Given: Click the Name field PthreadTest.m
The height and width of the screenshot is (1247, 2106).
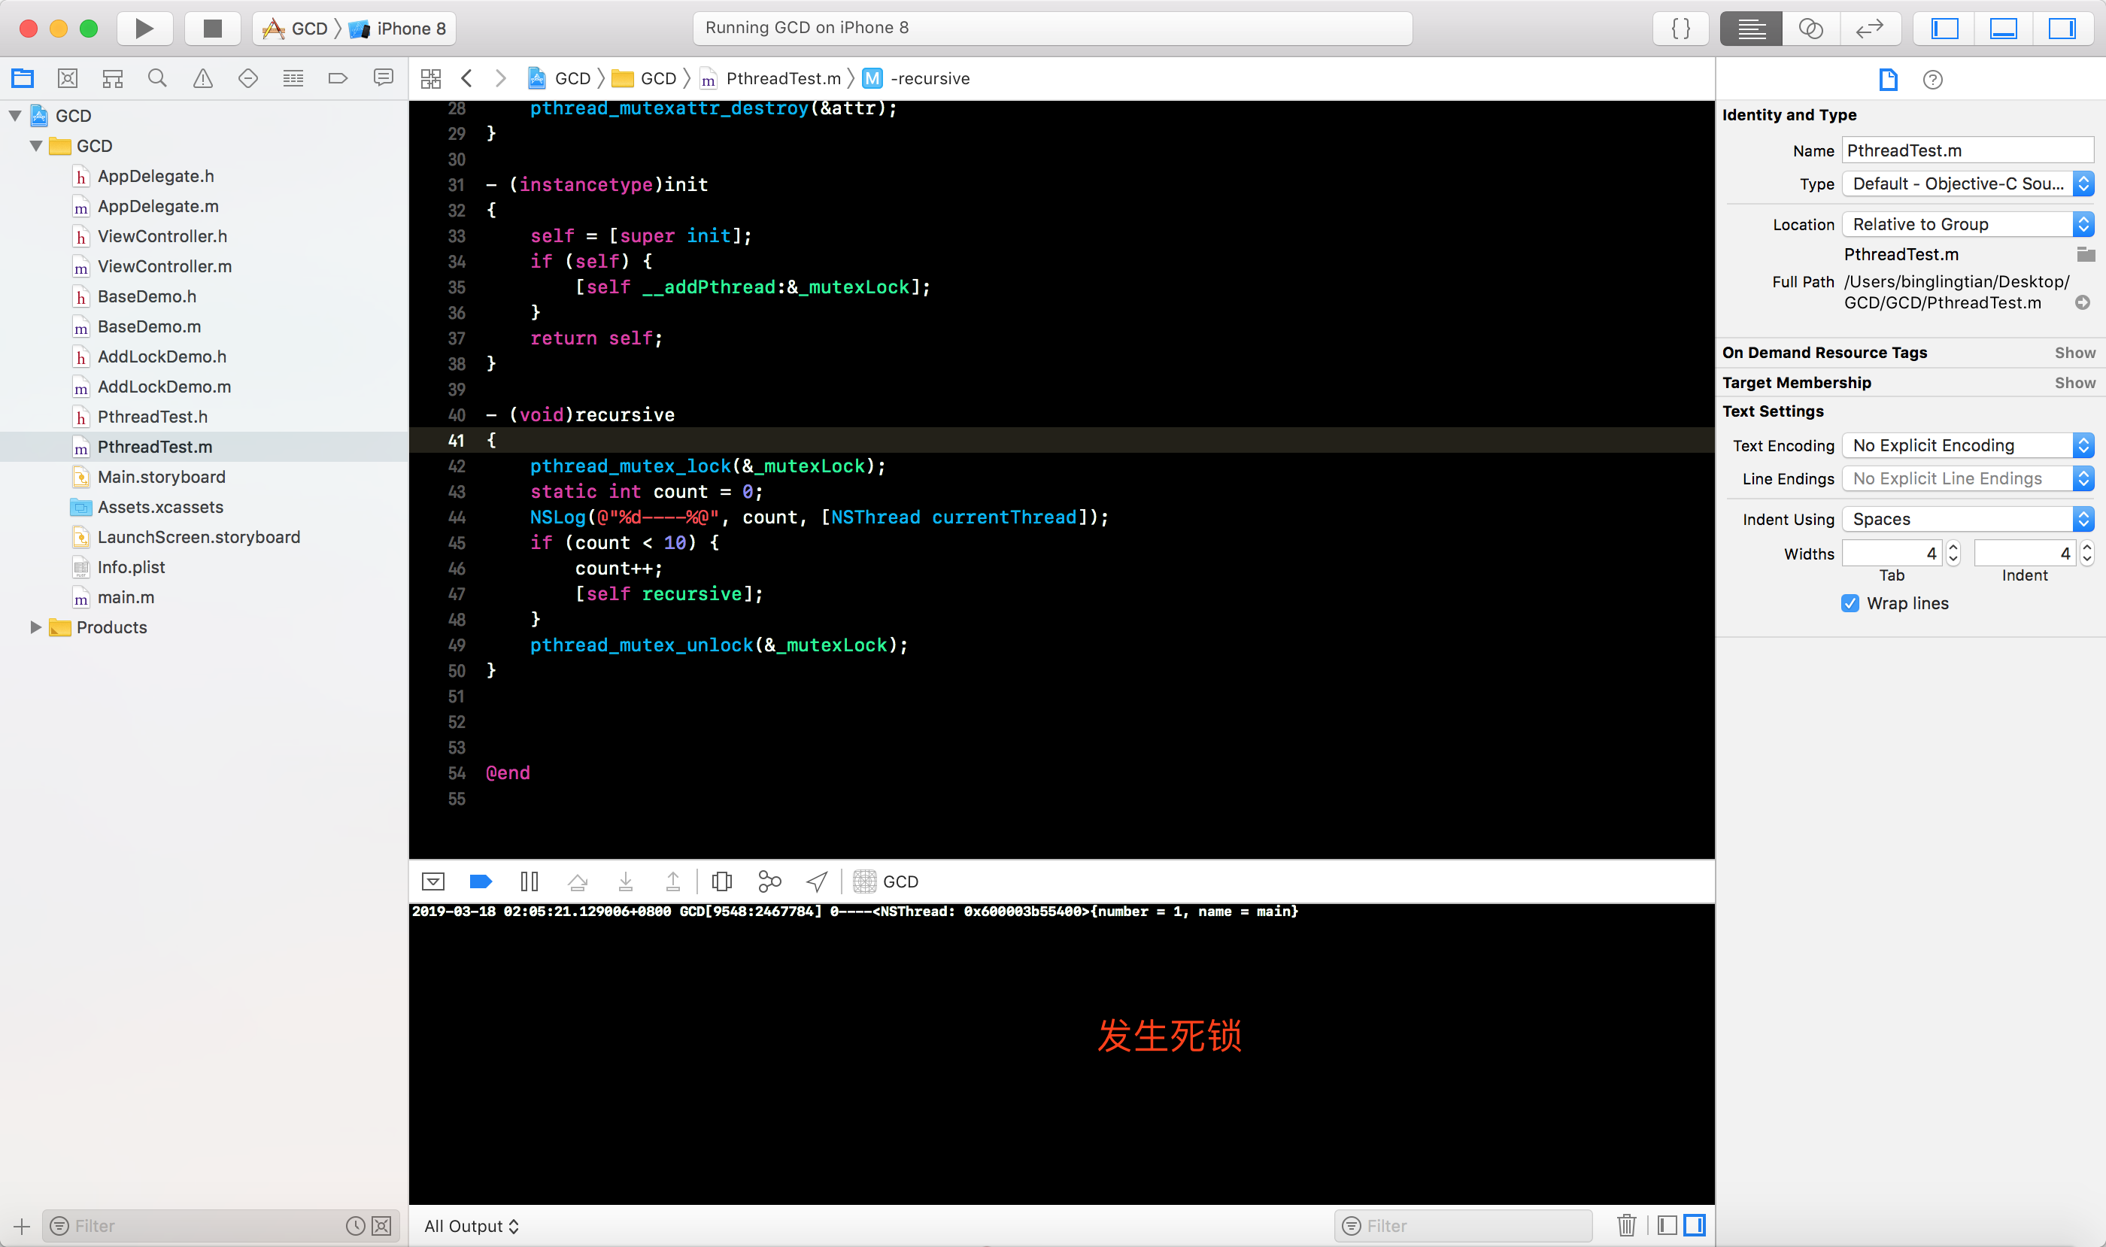Looking at the screenshot, I should pyautogui.click(x=1968, y=150).
